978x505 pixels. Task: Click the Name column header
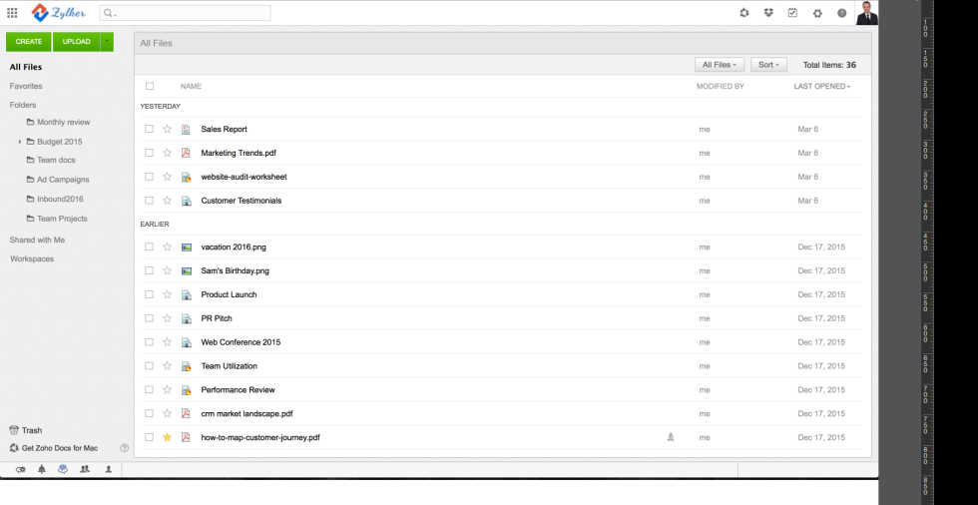(x=191, y=86)
